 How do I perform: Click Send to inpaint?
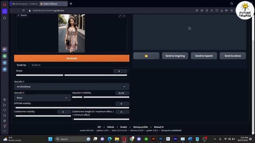pyautogui.click(x=204, y=56)
